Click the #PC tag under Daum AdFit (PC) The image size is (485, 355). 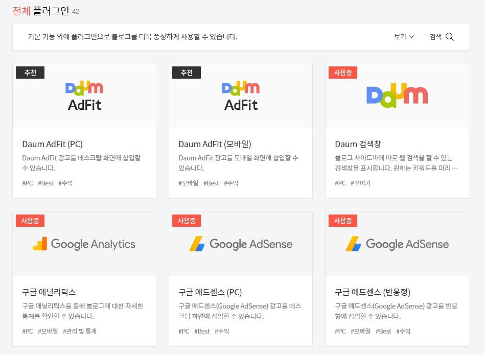(28, 183)
